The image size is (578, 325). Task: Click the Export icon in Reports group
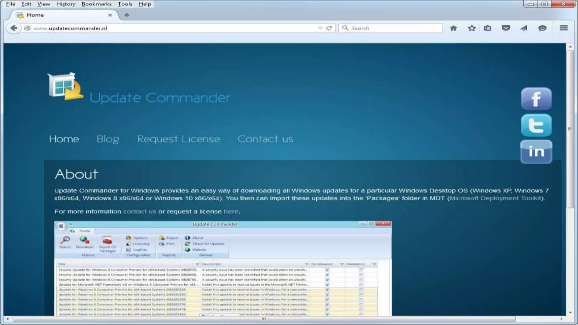pyautogui.click(x=161, y=238)
